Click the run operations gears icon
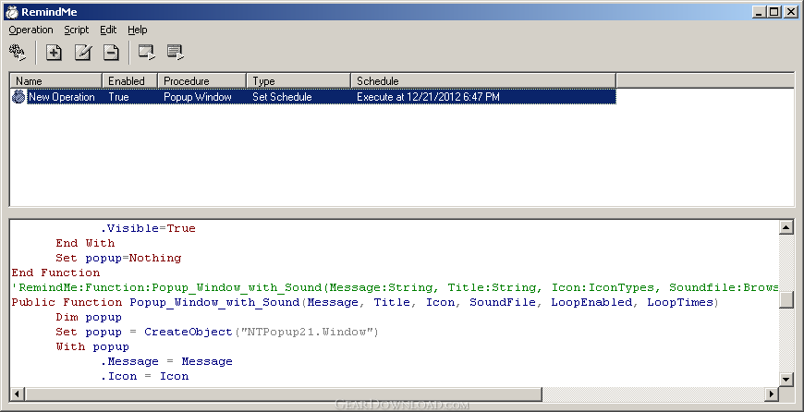This screenshot has width=804, height=412. (18, 53)
